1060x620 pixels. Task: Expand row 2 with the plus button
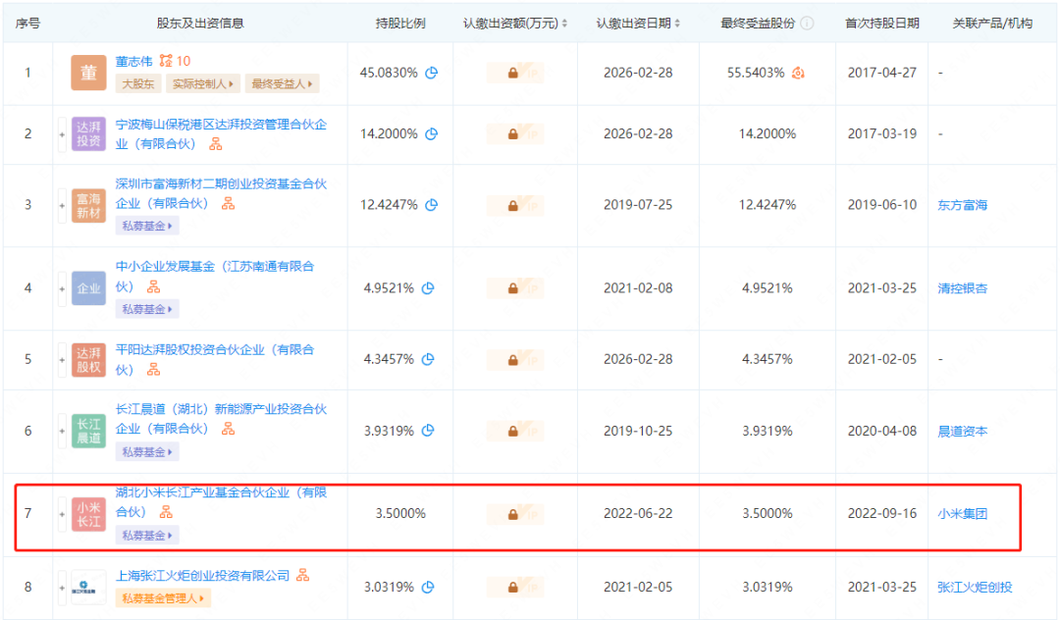click(x=63, y=133)
